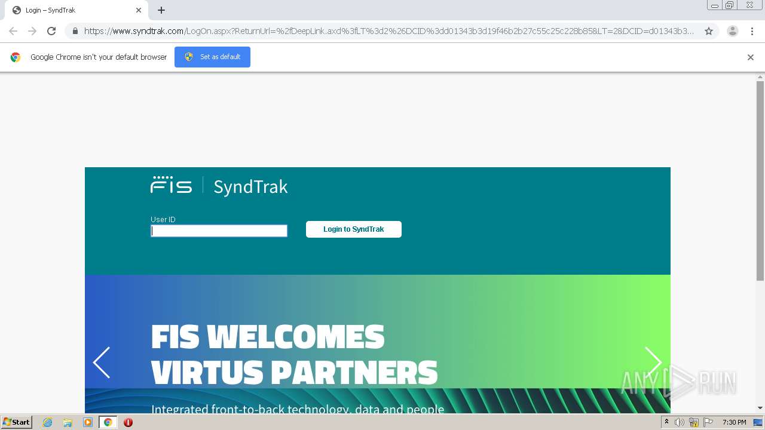Screen dimensions: 765x430
Task: Open the Windows Start menu
Action: tap(16, 422)
